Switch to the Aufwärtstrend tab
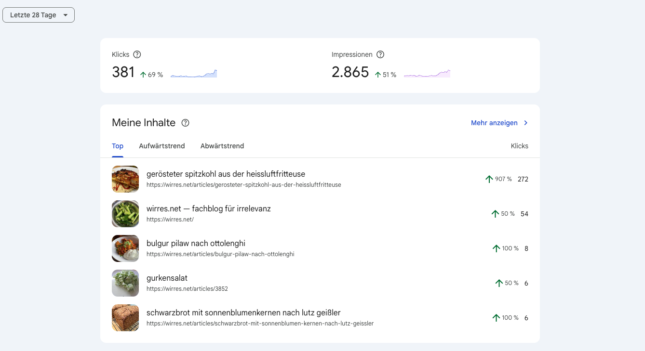Viewport: 645px width, 351px height. tap(162, 146)
